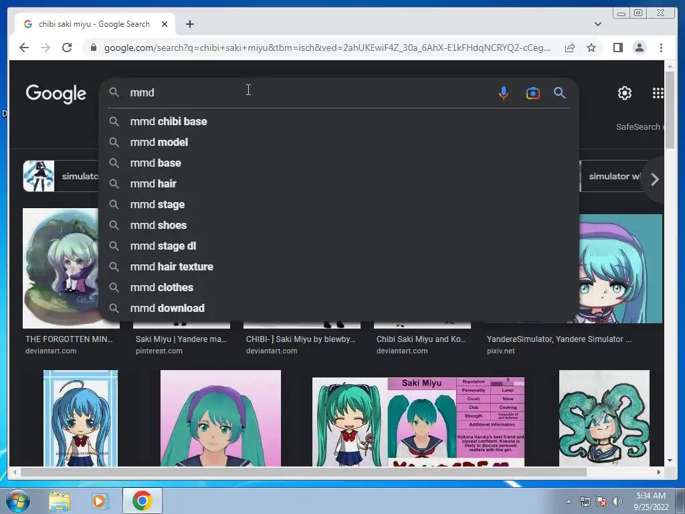The height and width of the screenshot is (514, 685).
Task: Click the vertical scrollbar down arrow
Action: click(670, 460)
